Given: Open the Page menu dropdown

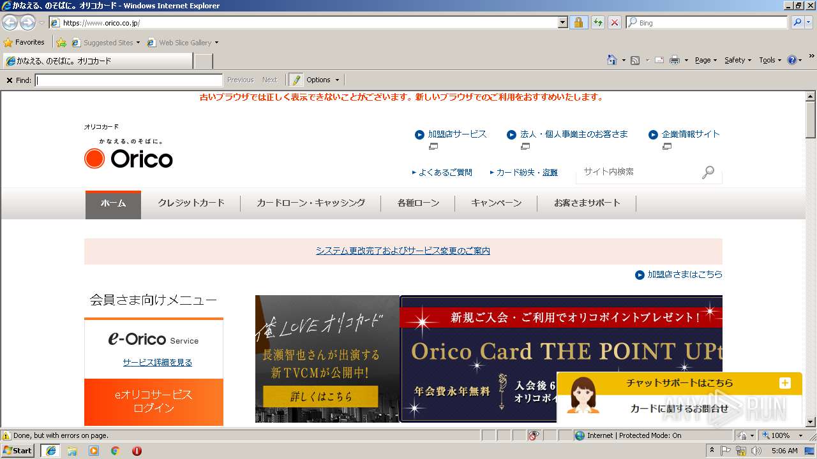Looking at the screenshot, I should coord(705,60).
